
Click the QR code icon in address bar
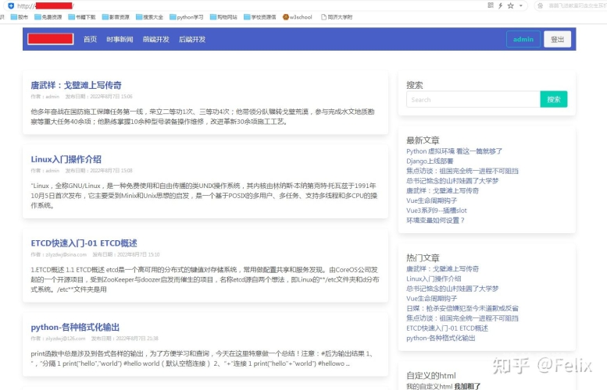pos(491,5)
